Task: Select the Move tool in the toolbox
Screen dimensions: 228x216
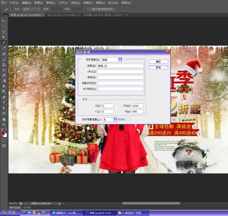Action: pos(4,21)
